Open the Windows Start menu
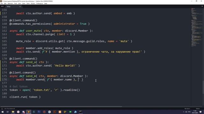Viewport: 204px width, 114px height. tap(2, 112)
